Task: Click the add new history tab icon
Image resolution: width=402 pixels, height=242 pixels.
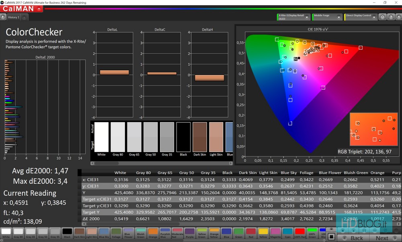Action: pyautogui.click(x=24, y=18)
